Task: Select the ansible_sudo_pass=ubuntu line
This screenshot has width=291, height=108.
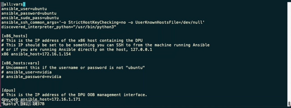Action: coord(30,18)
